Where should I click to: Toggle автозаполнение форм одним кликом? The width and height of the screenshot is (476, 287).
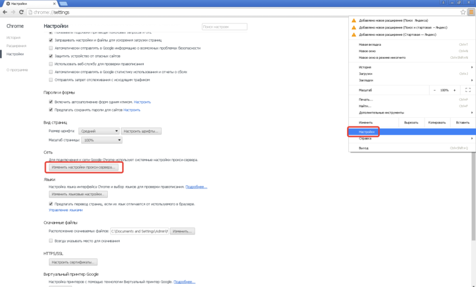51,102
